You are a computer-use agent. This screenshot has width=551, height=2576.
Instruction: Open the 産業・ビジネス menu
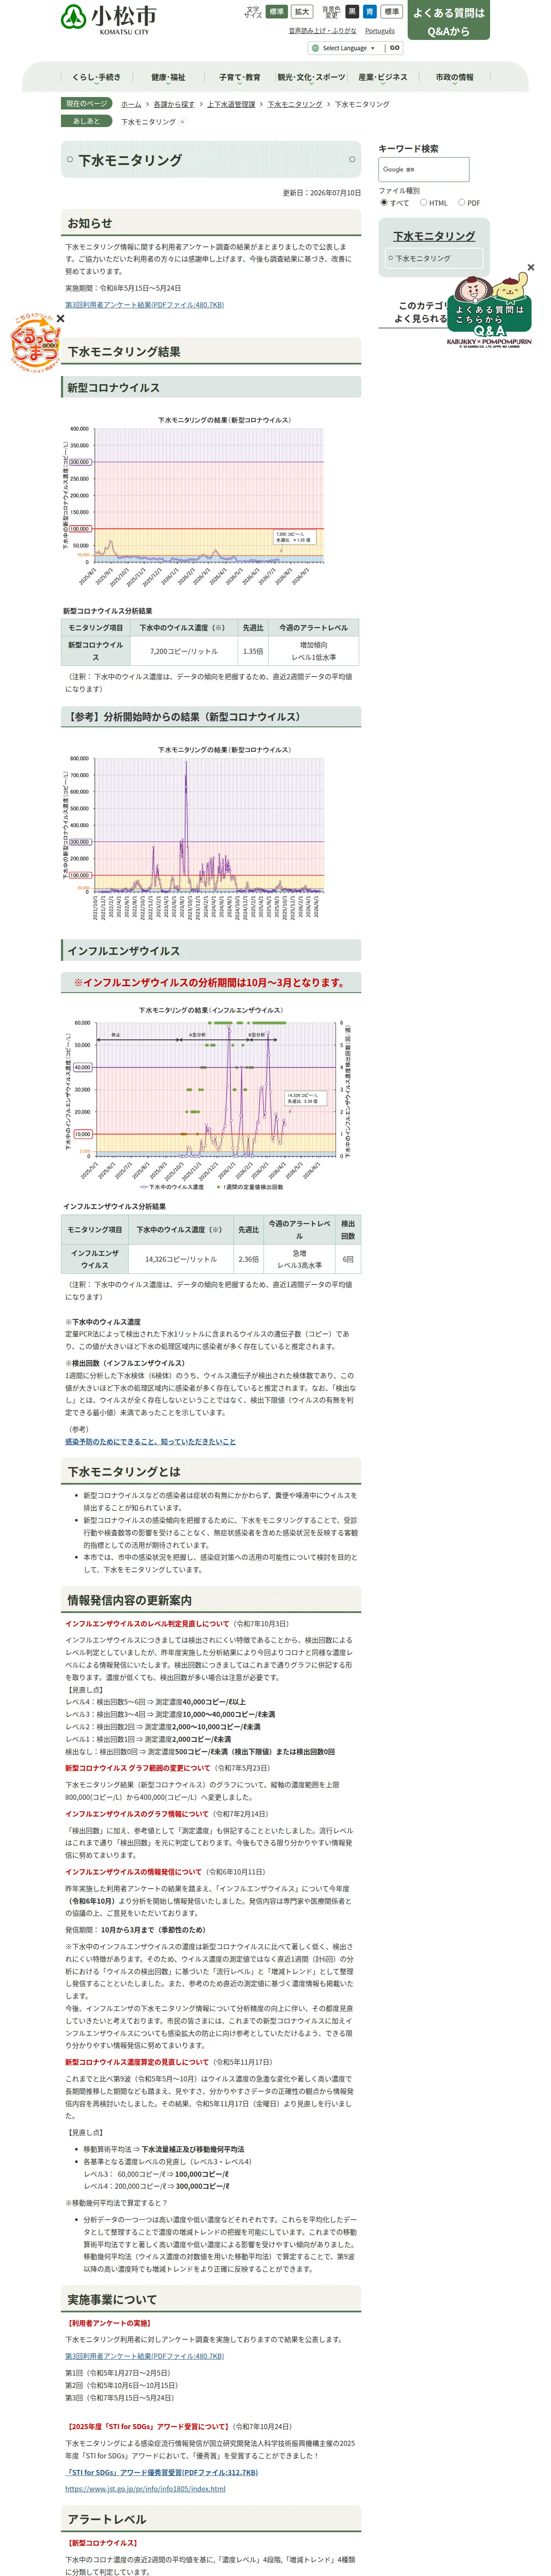[x=383, y=77]
